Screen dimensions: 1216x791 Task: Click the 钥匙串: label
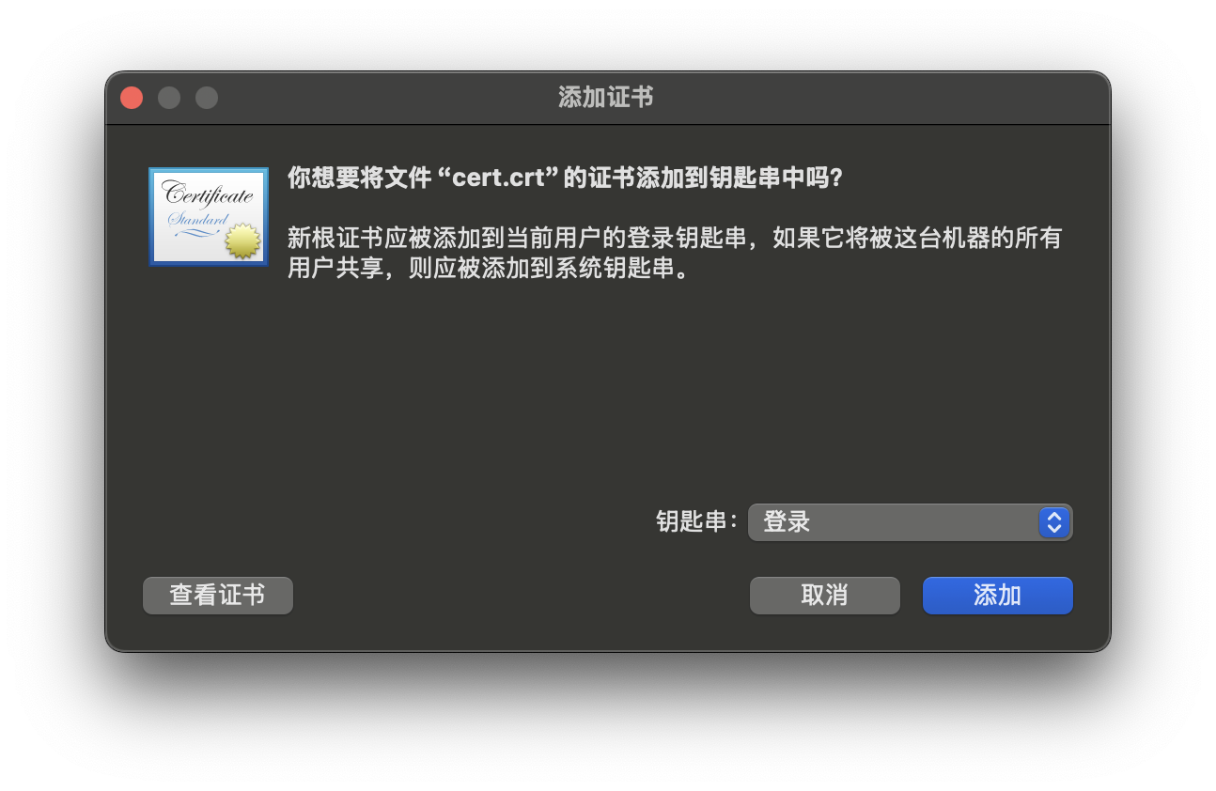[696, 522]
